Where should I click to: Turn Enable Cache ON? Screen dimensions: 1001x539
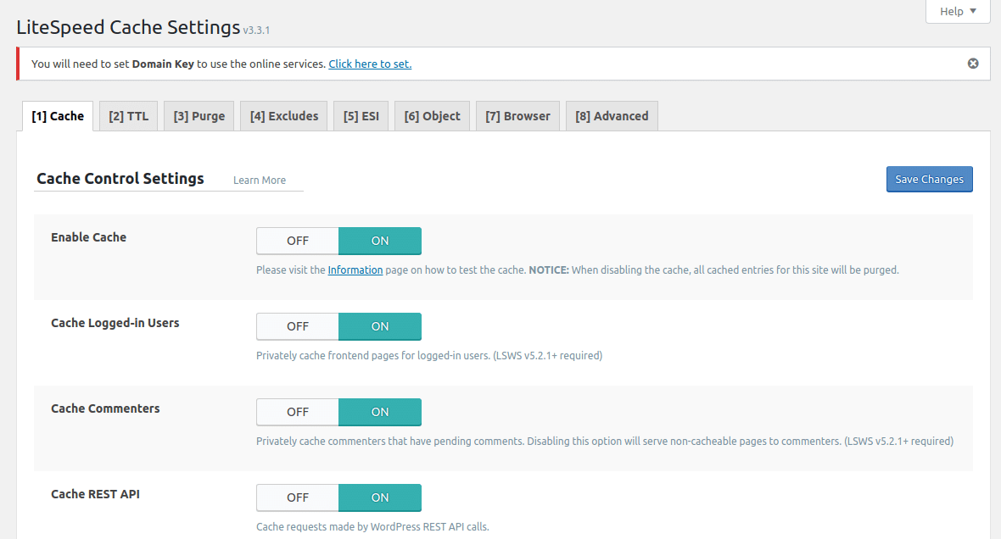pos(380,242)
